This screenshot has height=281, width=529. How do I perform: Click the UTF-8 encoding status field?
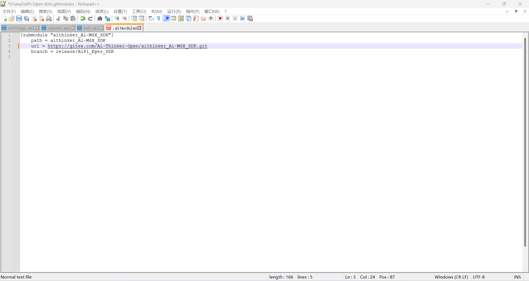pyautogui.click(x=479, y=277)
